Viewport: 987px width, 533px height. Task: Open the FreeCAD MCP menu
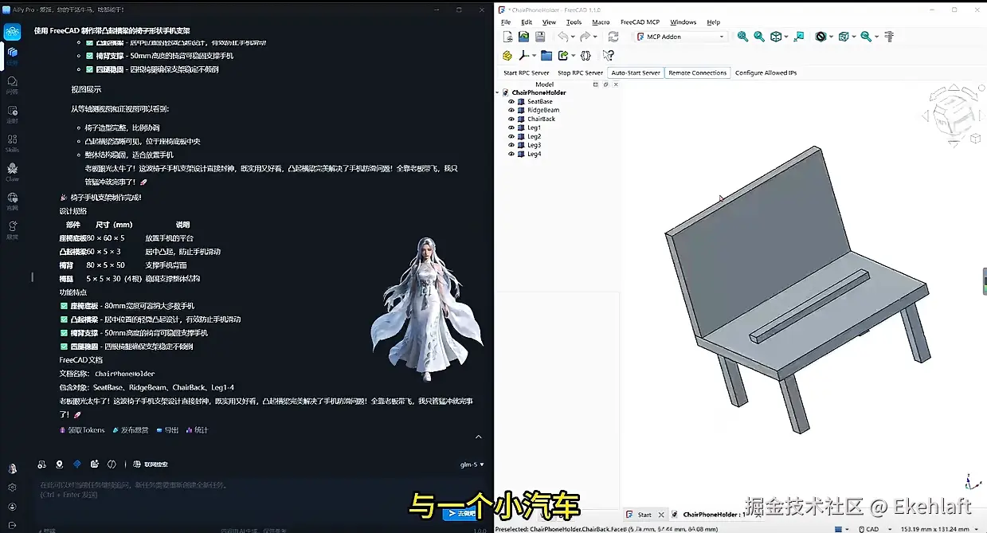[x=640, y=22]
